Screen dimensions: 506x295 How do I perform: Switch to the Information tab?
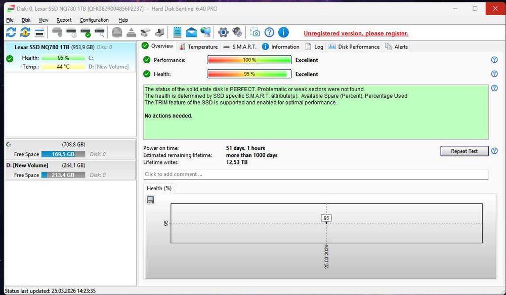tap(281, 47)
